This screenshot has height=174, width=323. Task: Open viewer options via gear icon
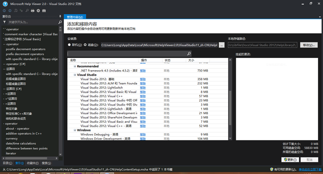click(x=38, y=10)
